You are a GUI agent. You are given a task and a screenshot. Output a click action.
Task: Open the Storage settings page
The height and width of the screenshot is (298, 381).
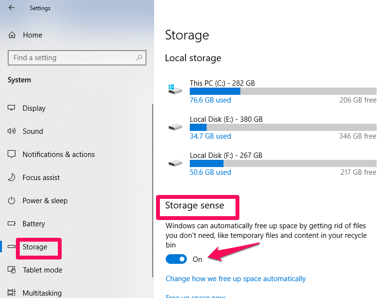35,247
